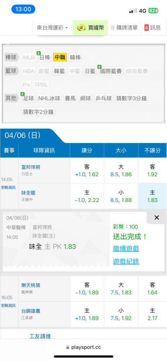This screenshot has height=361, width=167.
Task: Open 購牌清單 with zero count badge
Action: tap(124, 28)
